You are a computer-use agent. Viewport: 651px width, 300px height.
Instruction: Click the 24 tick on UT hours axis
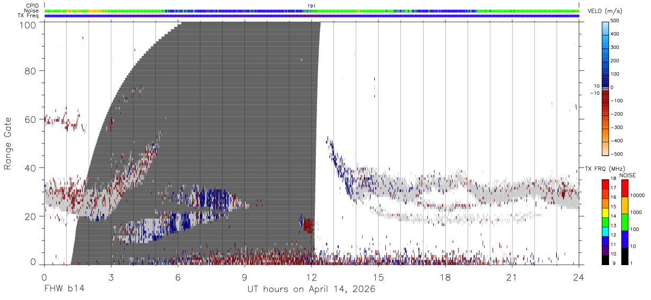point(578,277)
